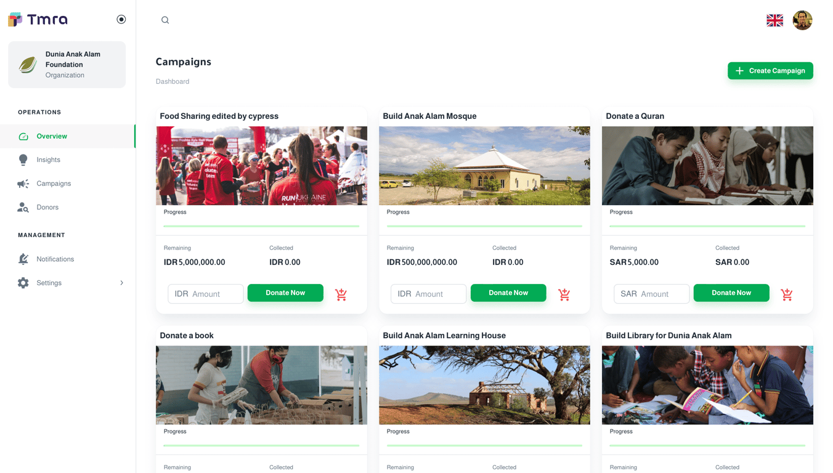Viewport: 833px width, 473px height.
Task: Add Donate a Quran to cart
Action: pos(787,294)
